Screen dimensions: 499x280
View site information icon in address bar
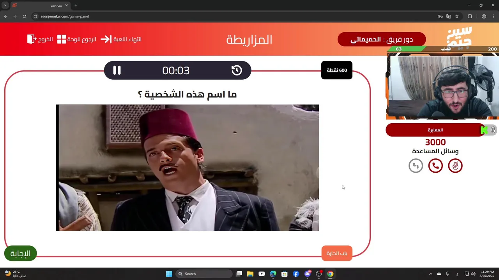point(35,16)
